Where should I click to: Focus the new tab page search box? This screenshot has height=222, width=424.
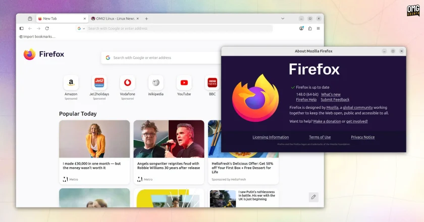(x=161, y=58)
